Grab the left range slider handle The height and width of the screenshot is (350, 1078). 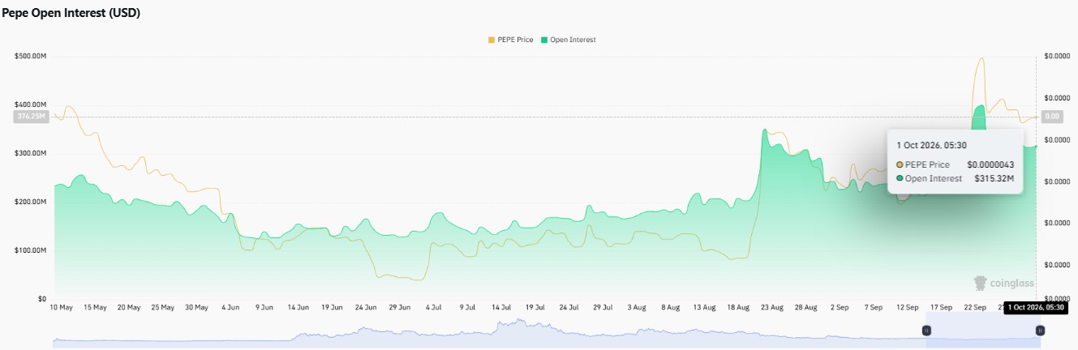(x=926, y=330)
